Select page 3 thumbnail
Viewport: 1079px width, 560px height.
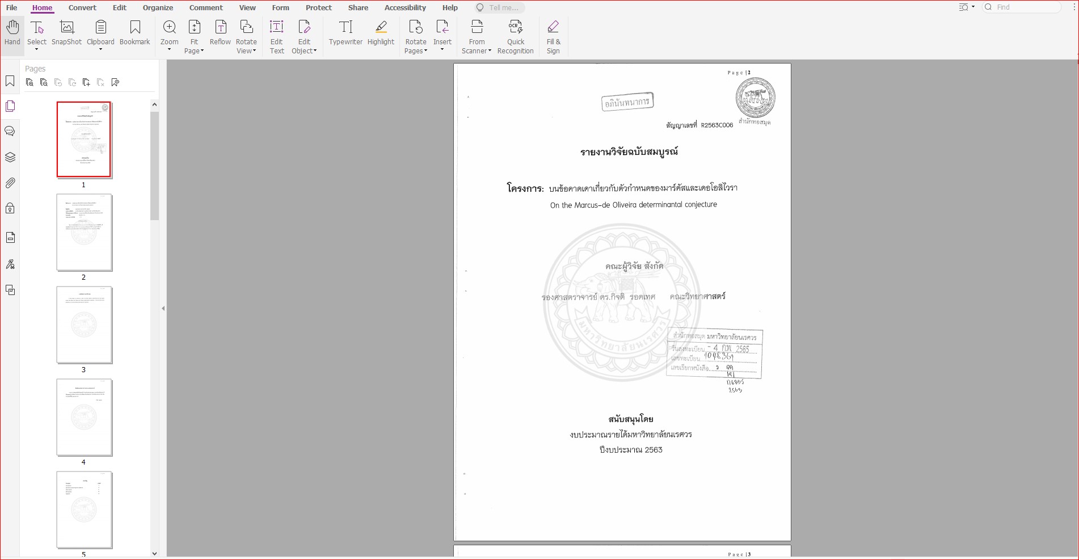[84, 325]
